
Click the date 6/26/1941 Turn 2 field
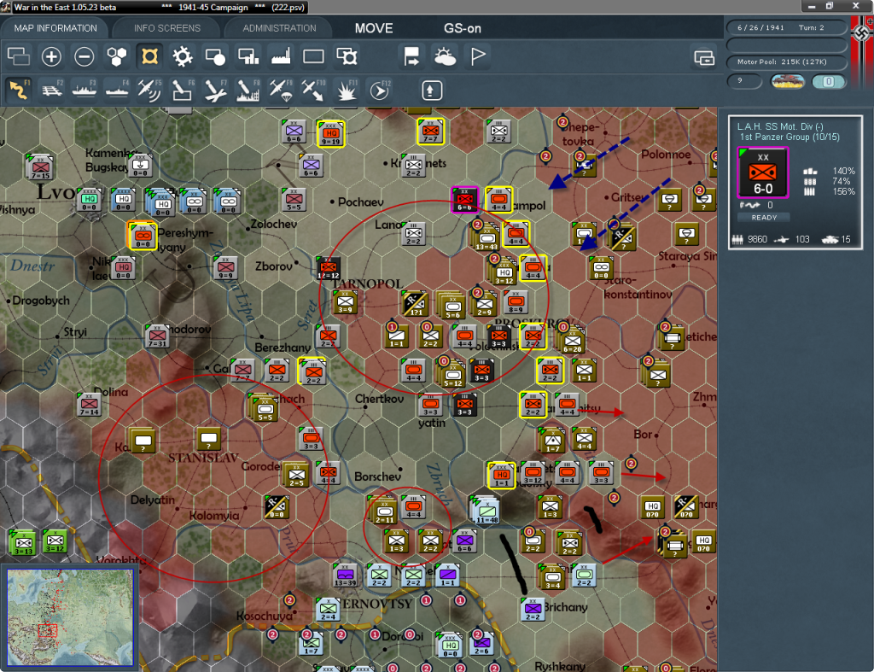coord(787,27)
